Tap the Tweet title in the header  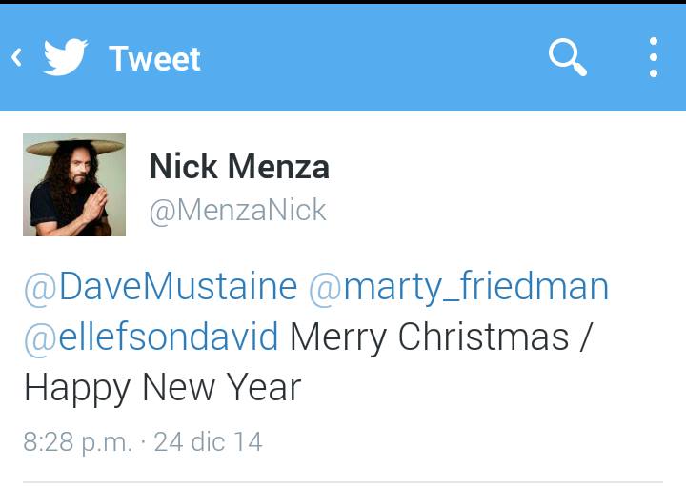pyautogui.click(x=155, y=59)
